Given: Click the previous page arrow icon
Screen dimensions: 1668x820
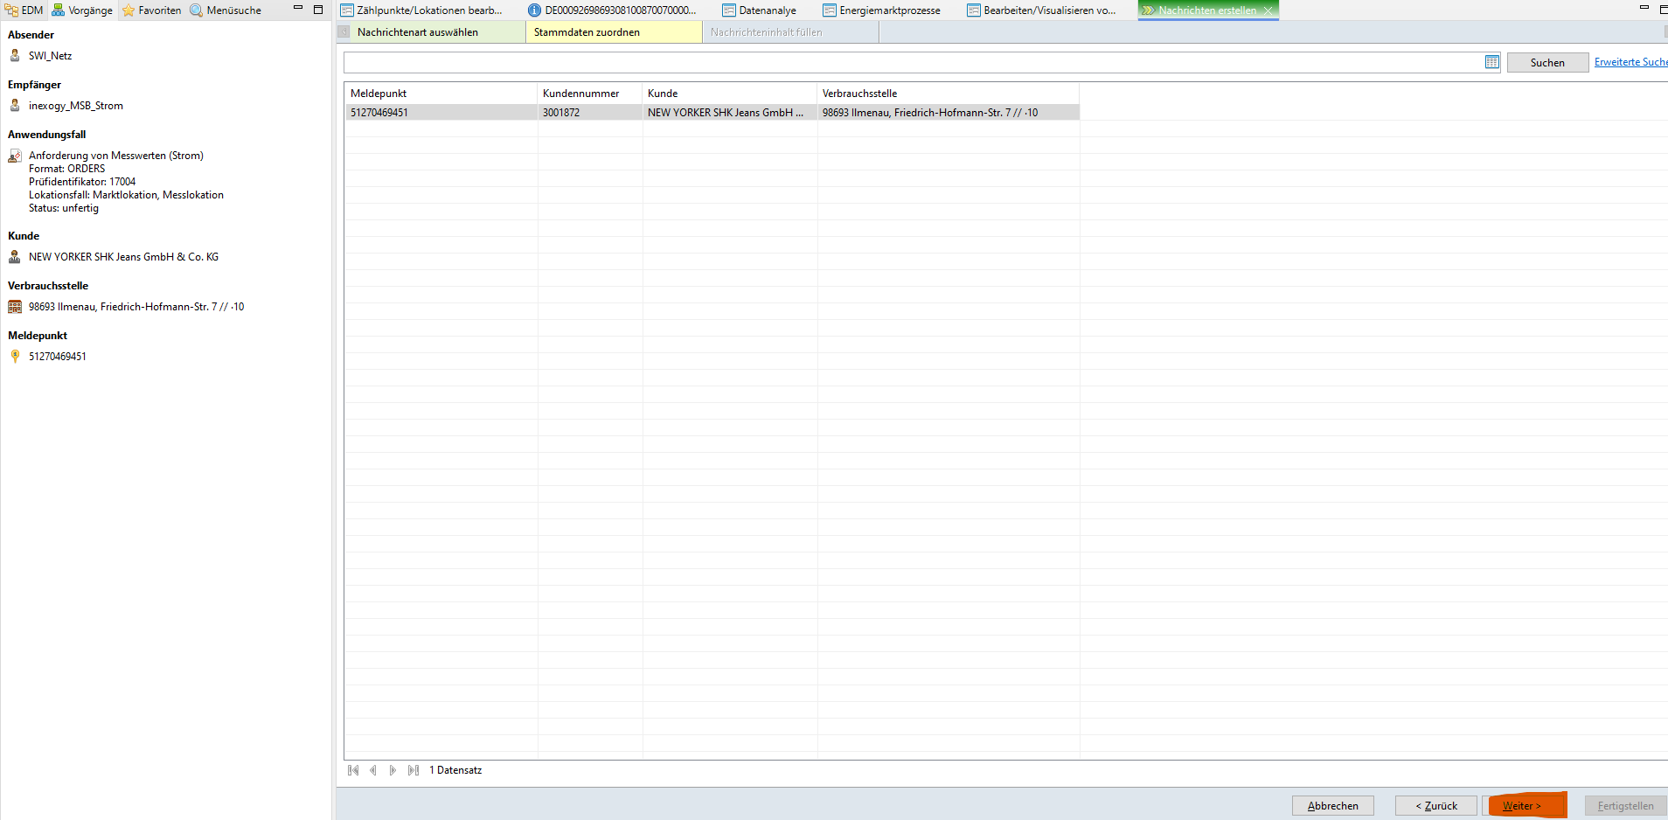Looking at the screenshot, I should pos(373,770).
